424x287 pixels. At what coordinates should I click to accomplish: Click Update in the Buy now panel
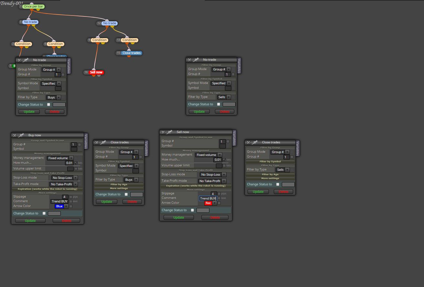pyautogui.click(x=30, y=221)
